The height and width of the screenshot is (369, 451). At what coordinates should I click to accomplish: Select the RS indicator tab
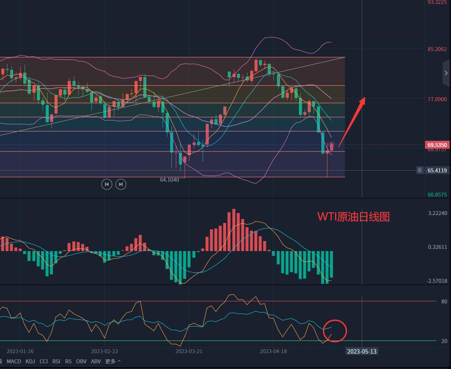68,362
